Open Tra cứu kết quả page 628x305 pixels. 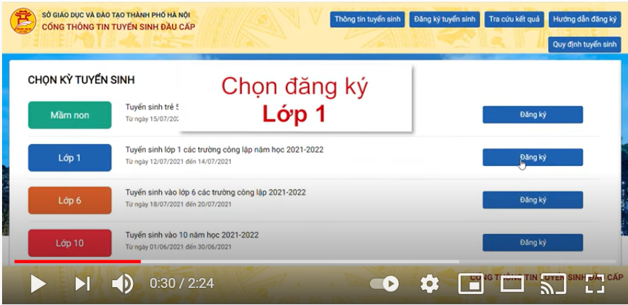point(514,19)
